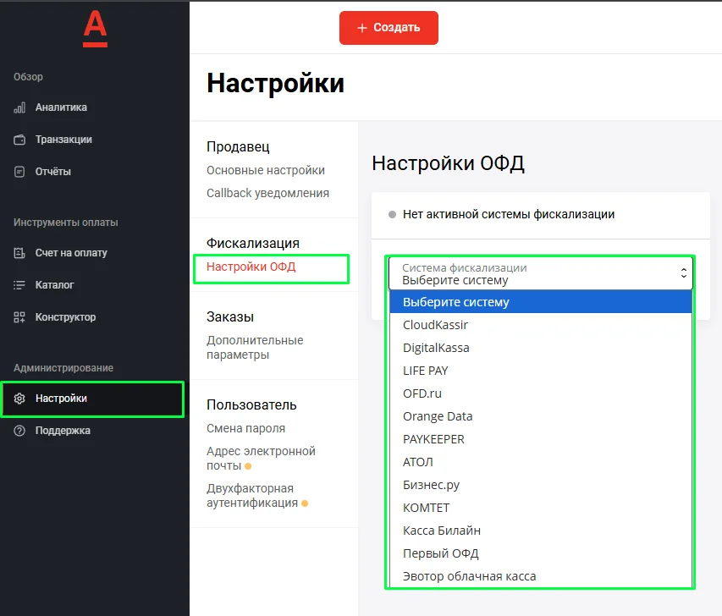Click the Заказы section heading
This screenshot has height=616, width=722.
229,316
